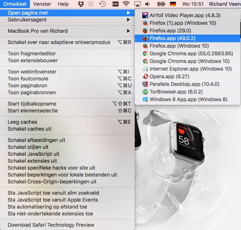The image size is (241, 230).
Task: Open the AirPlay display menu
Action: click(137, 4)
